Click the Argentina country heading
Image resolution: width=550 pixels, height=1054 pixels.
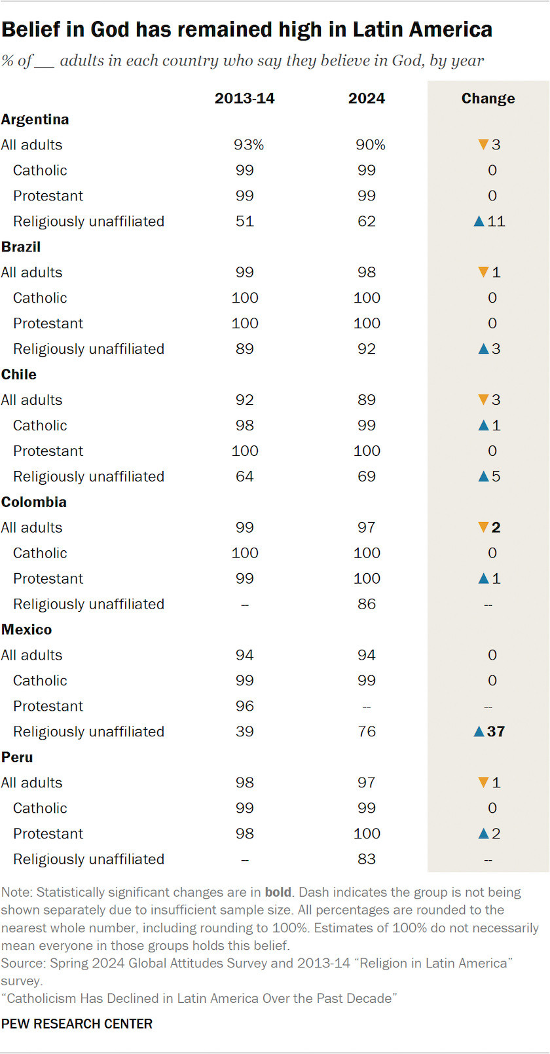[35, 119]
